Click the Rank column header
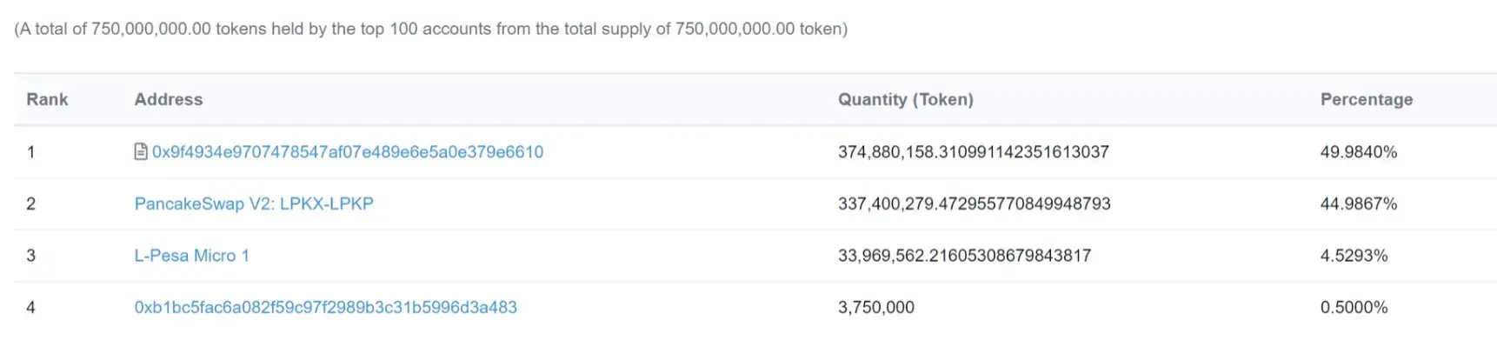1497x347 pixels. coord(47,99)
